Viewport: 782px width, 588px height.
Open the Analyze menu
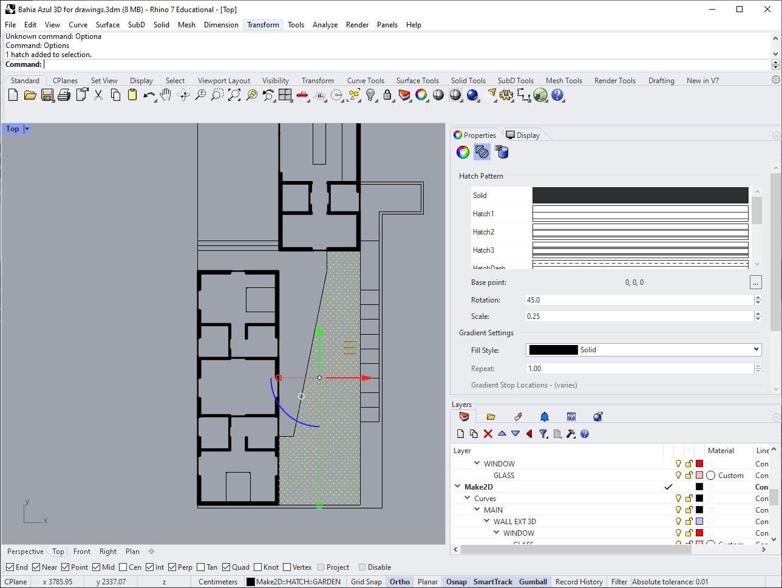coord(325,25)
